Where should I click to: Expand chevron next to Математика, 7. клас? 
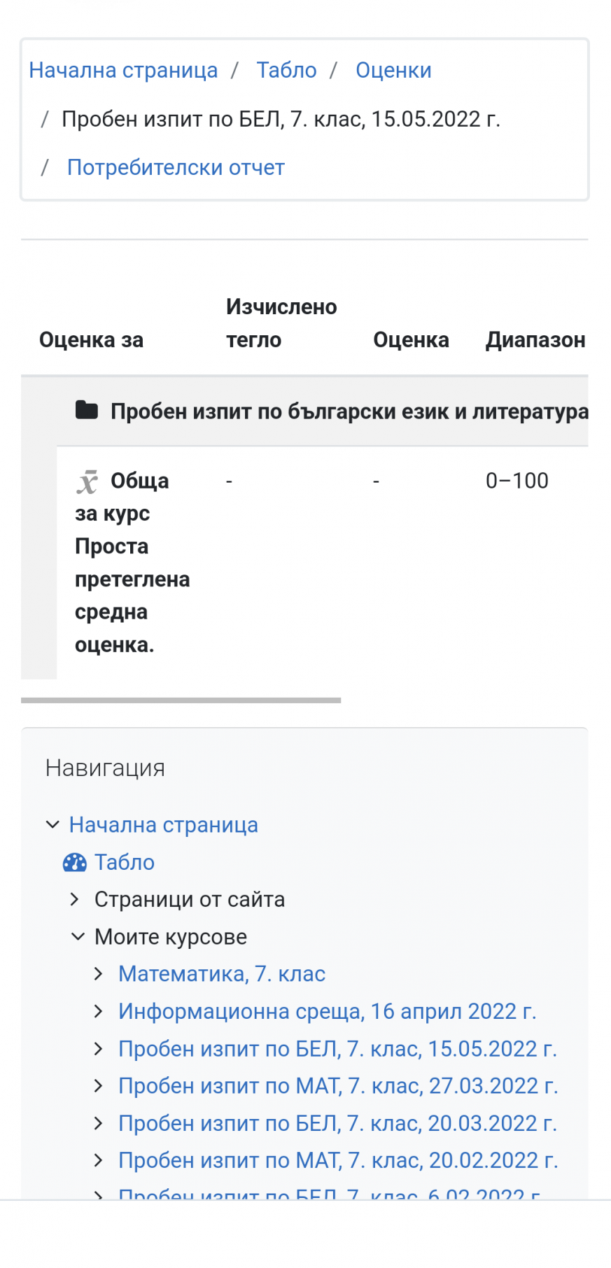99,973
